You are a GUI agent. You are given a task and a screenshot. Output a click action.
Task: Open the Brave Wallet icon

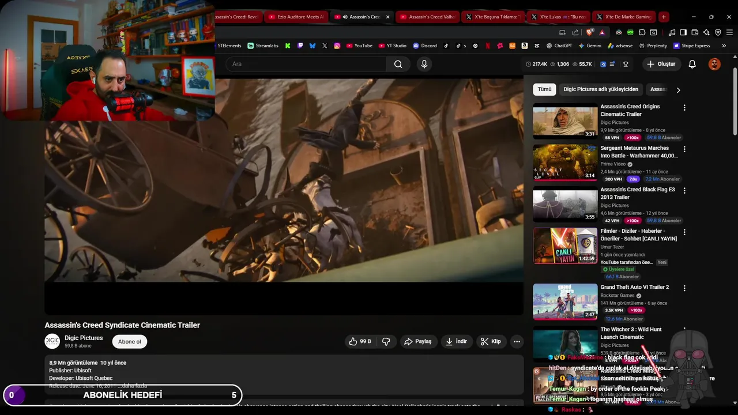(695, 32)
